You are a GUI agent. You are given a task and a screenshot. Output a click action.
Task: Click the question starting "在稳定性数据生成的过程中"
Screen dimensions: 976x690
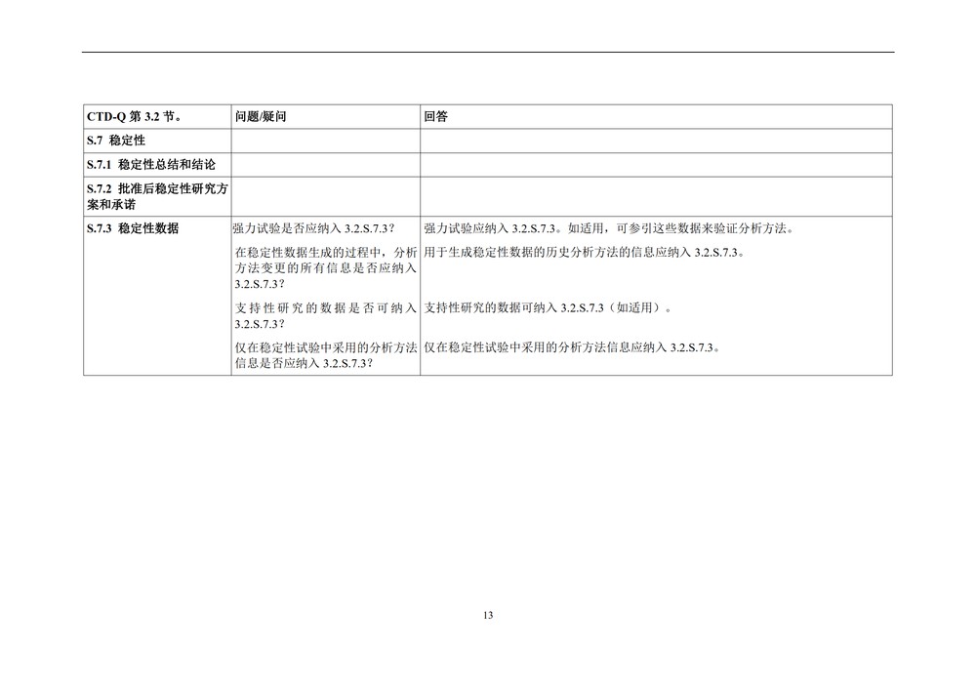(326, 268)
